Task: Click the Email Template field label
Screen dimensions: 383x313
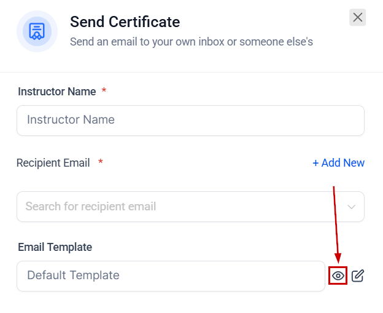Action: pos(55,247)
